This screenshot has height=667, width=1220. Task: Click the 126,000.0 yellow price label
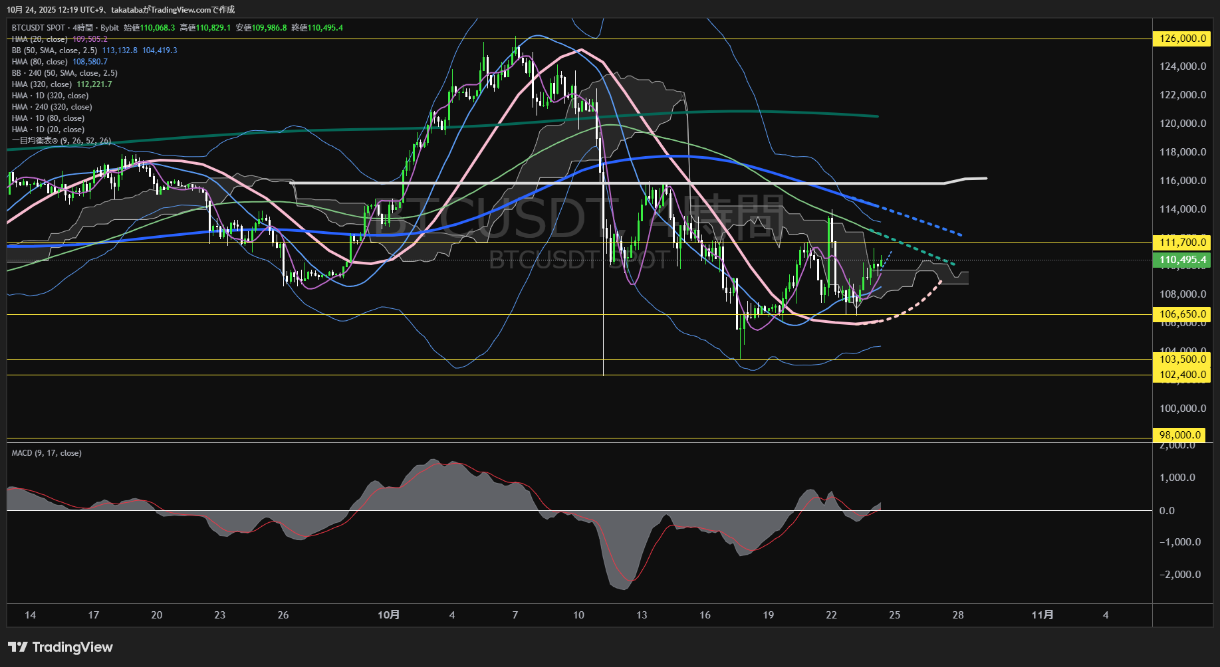coord(1182,39)
